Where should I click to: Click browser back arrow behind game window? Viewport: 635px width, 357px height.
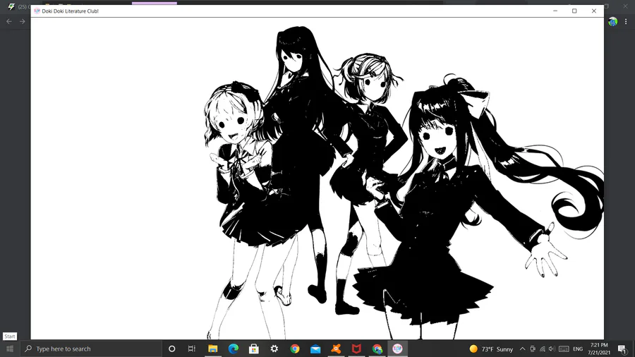click(9, 21)
